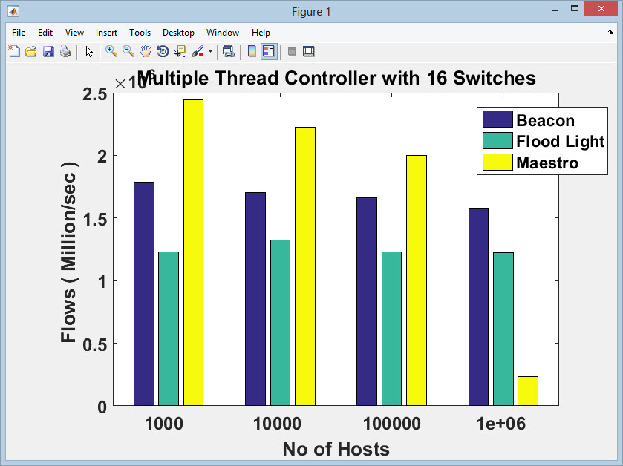
Task: Click the Beacon bar at 1e+06 hosts
Action: coord(478,306)
